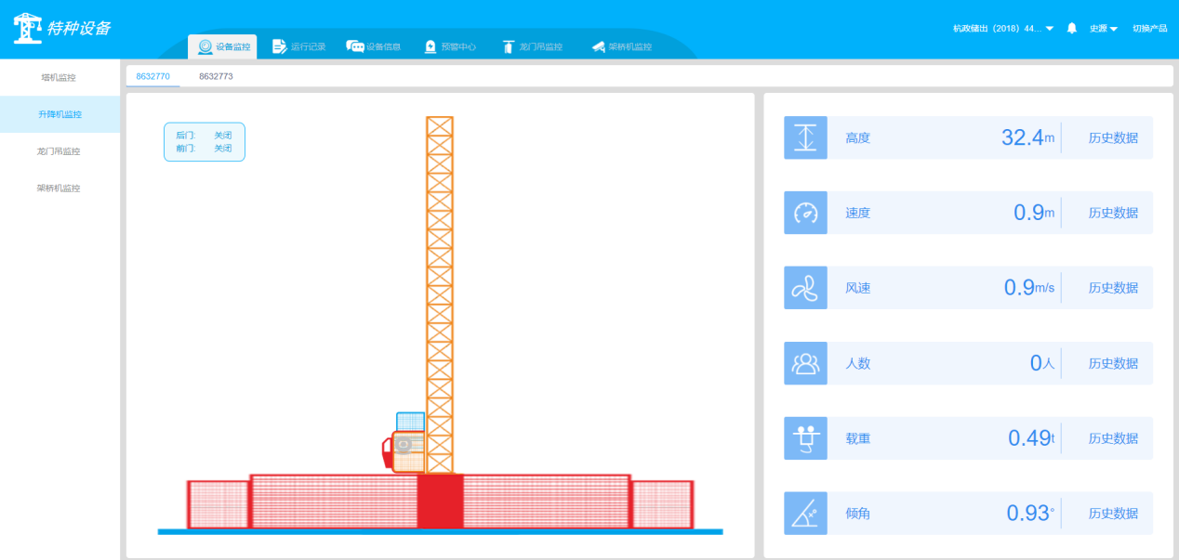
Task: View 历史数据 for 载重
Action: 1113,438
